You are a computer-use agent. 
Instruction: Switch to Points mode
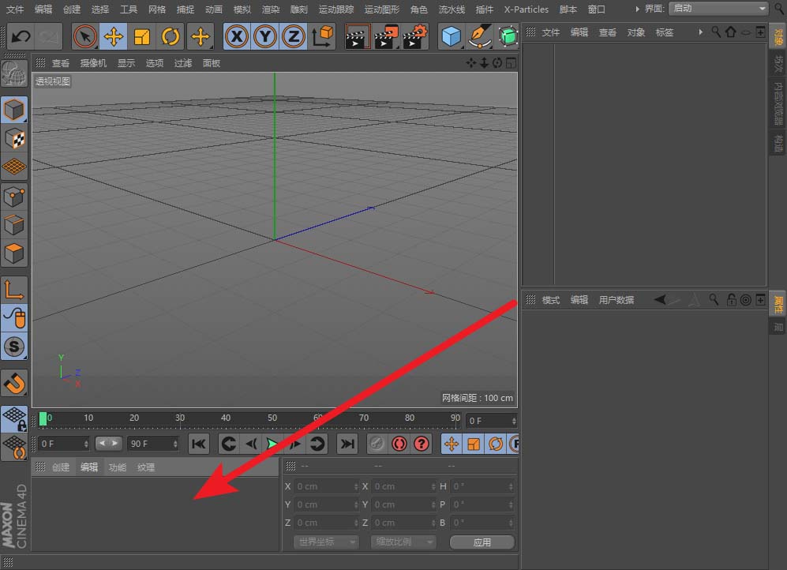(x=14, y=197)
